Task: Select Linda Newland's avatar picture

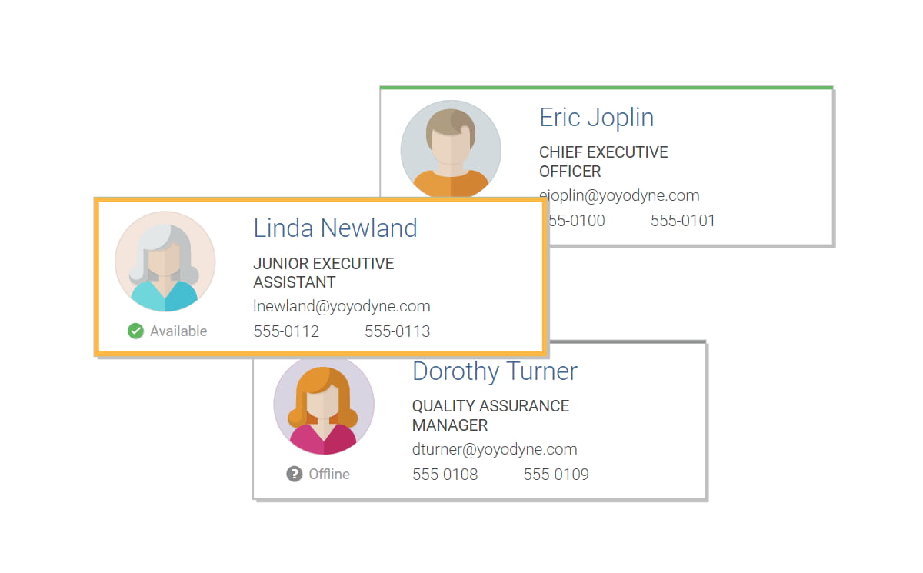Action: 165,262
